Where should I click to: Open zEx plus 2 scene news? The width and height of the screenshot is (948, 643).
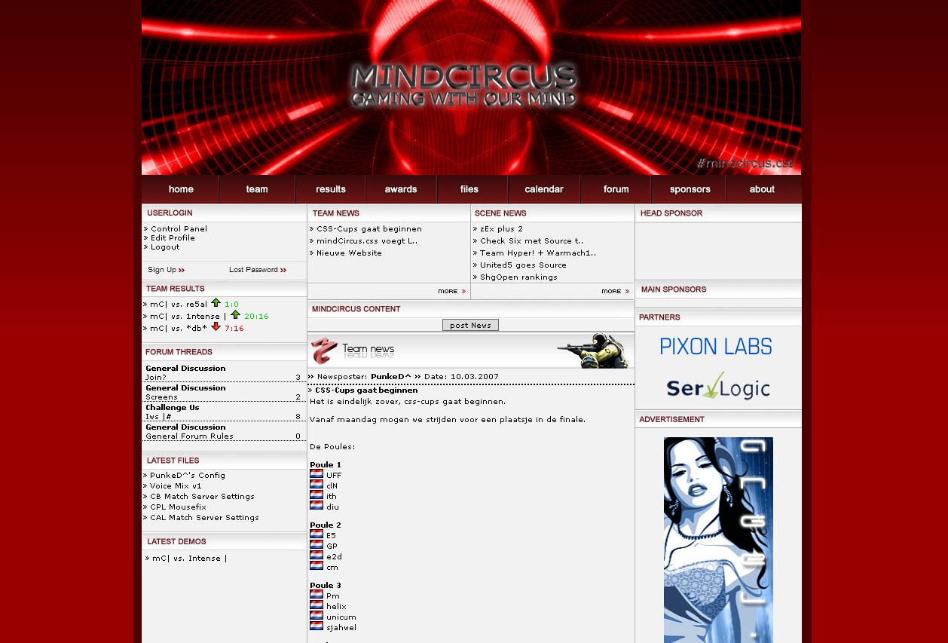pos(501,229)
